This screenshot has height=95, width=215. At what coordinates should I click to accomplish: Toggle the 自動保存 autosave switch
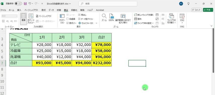click(18, 4)
